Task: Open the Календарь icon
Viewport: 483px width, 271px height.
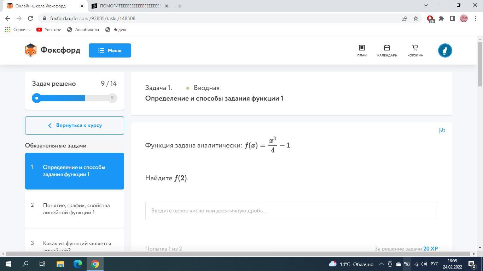Action: pos(387,50)
